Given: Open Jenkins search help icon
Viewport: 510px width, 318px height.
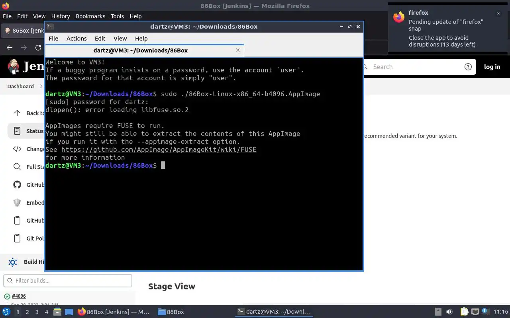Looking at the screenshot, I should point(468,67).
